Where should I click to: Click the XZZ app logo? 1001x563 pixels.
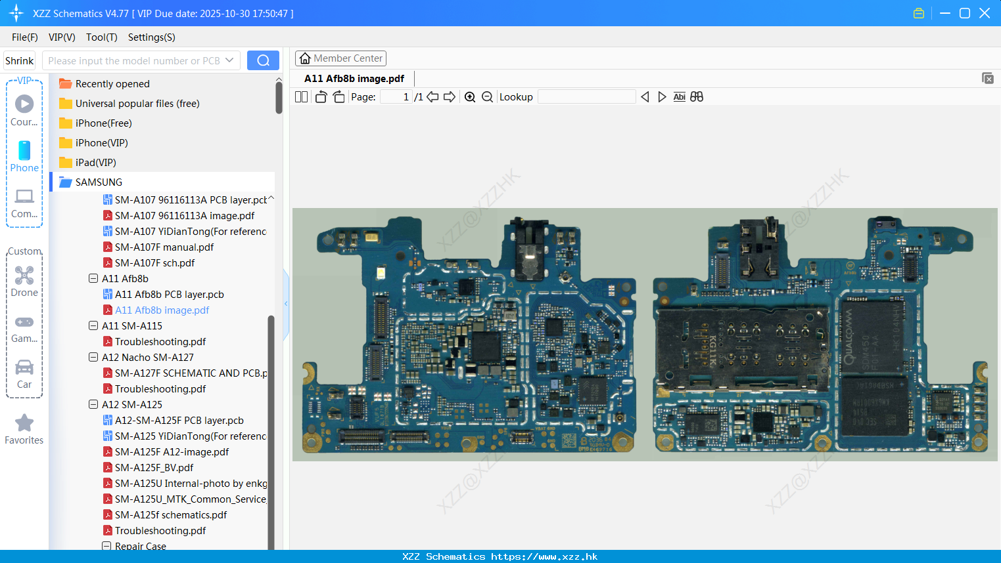coord(16,13)
